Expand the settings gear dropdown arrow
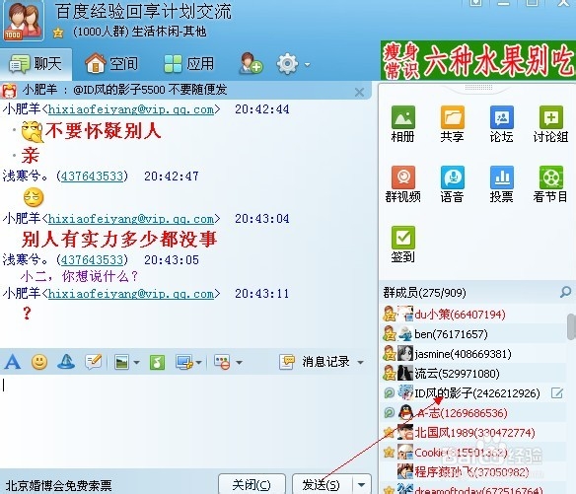The width and height of the screenshot is (576, 494). (307, 65)
